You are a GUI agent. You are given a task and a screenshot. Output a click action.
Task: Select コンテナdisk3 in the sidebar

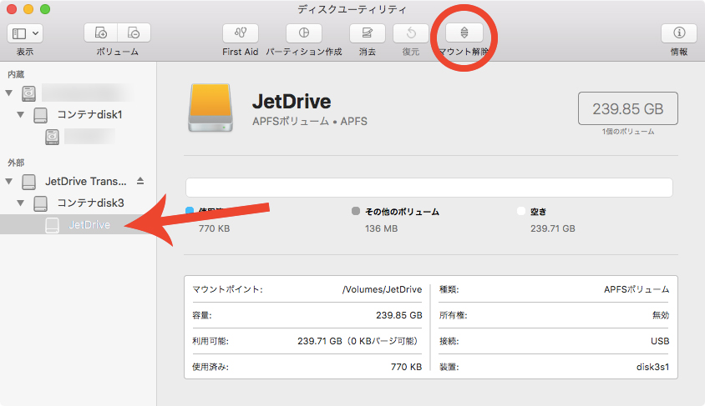point(79,203)
